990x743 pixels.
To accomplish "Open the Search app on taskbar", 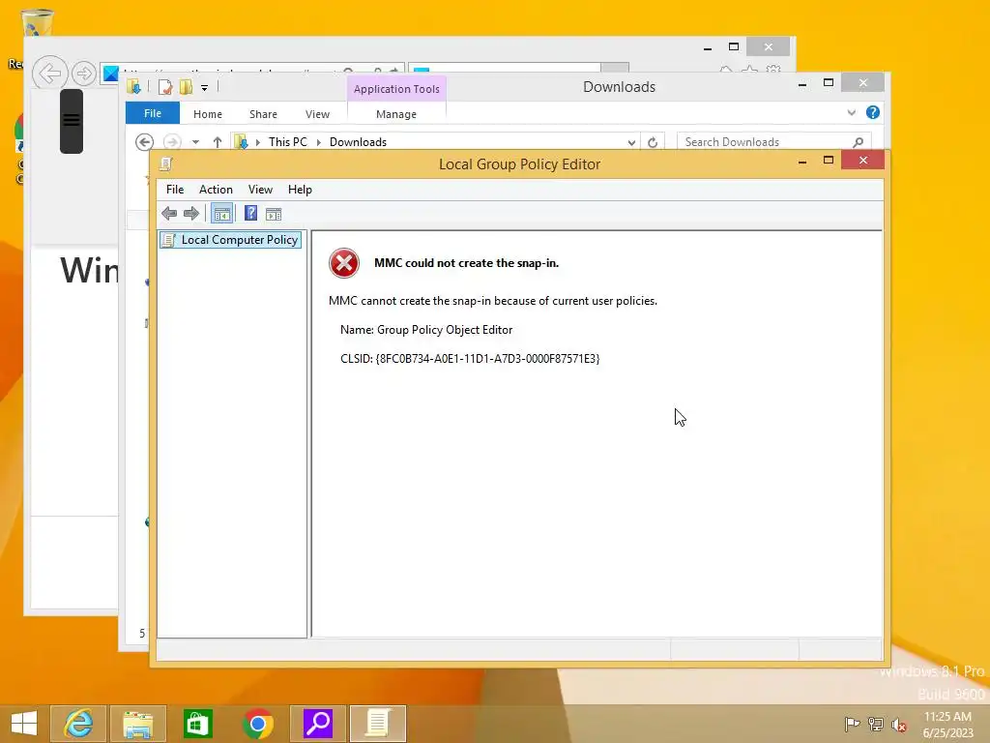I will (x=317, y=724).
